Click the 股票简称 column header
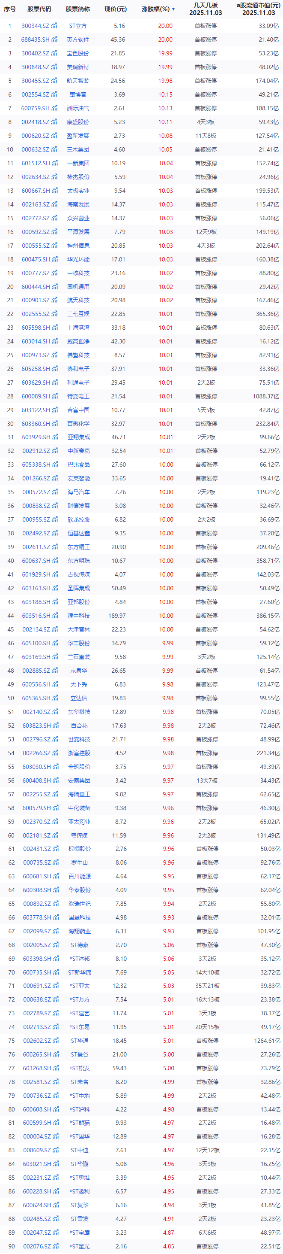Image resolution: width=283 pixels, height=1254 pixels. [x=77, y=9]
